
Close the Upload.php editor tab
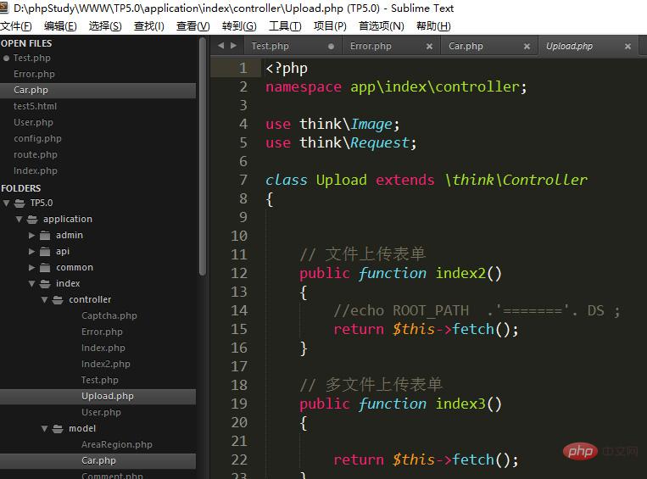coord(627,47)
